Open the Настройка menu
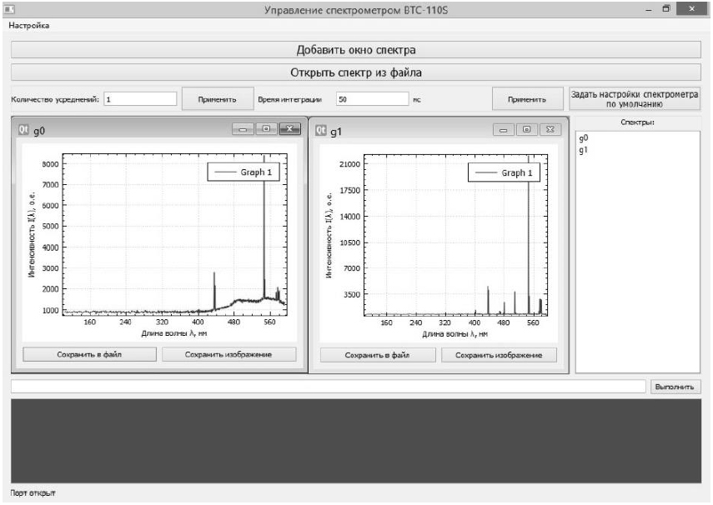This screenshot has height=505, width=713. pos(28,25)
